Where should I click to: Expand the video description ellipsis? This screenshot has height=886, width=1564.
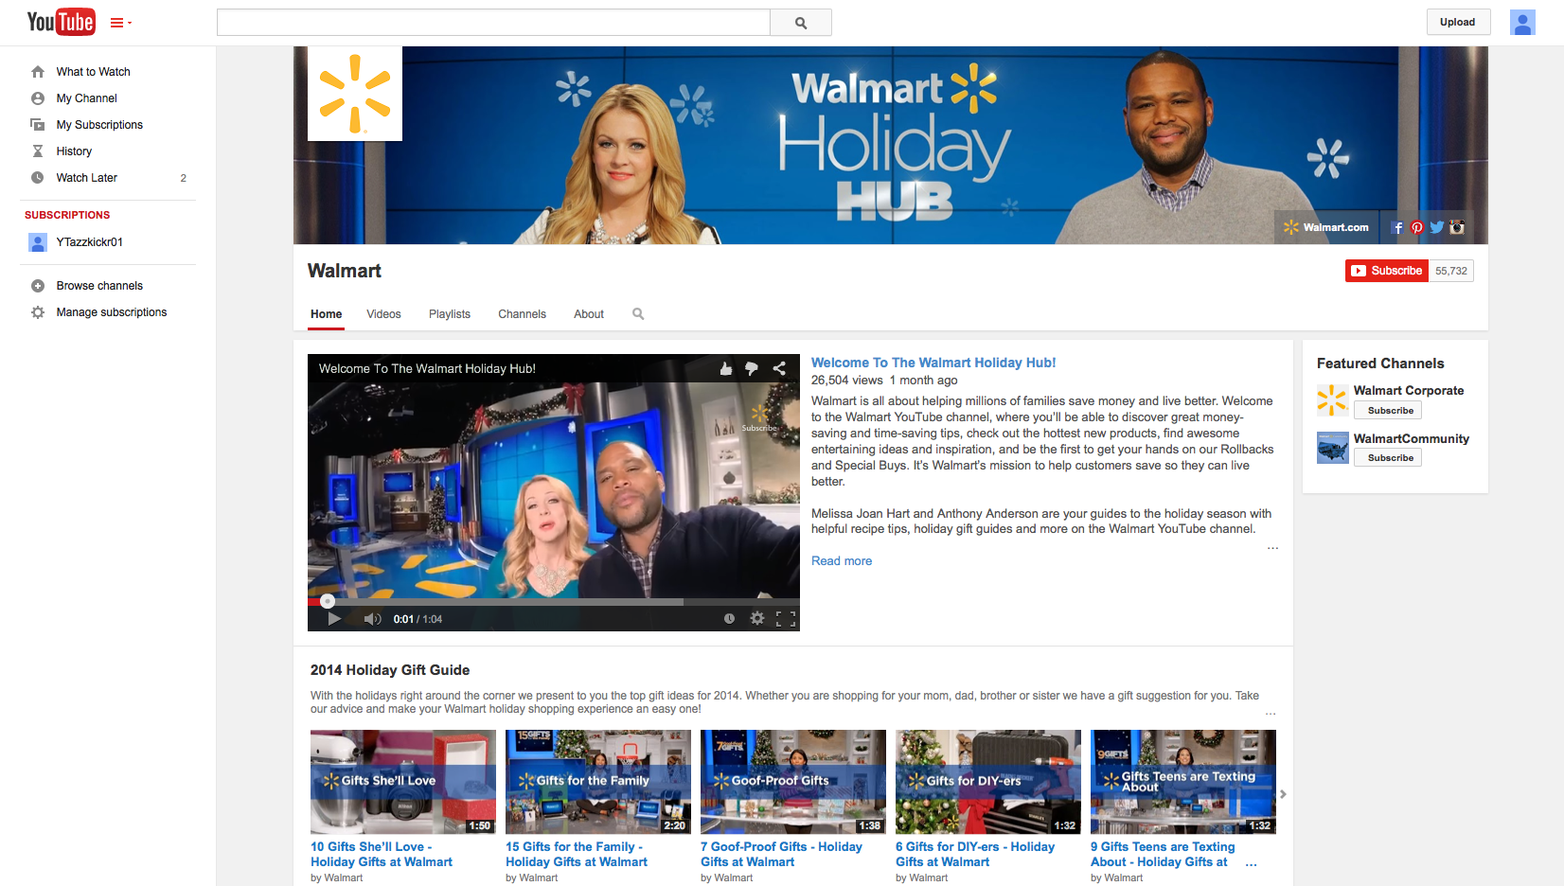[1272, 547]
